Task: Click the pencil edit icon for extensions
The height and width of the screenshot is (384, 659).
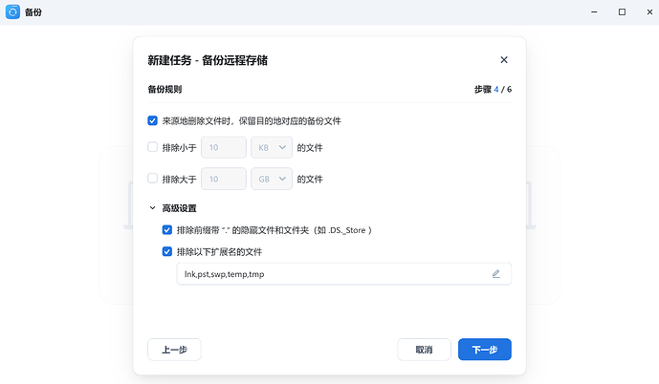Action: 496,274
